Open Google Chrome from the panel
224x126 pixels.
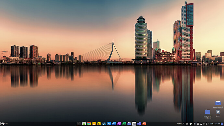click(89, 124)
